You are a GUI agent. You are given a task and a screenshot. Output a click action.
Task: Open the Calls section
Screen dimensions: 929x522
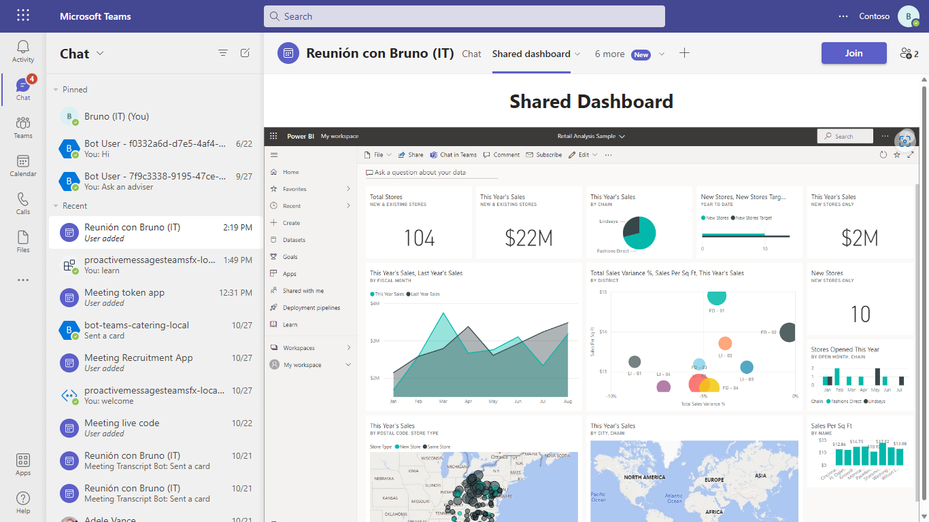[23, 204]
